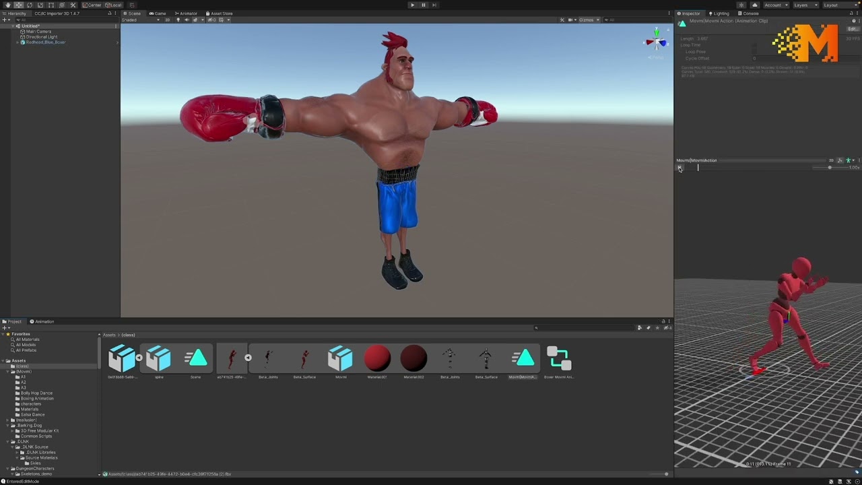862x485 pixels.
Task: Open scene component tools icon
Action: tap(562, 20)
